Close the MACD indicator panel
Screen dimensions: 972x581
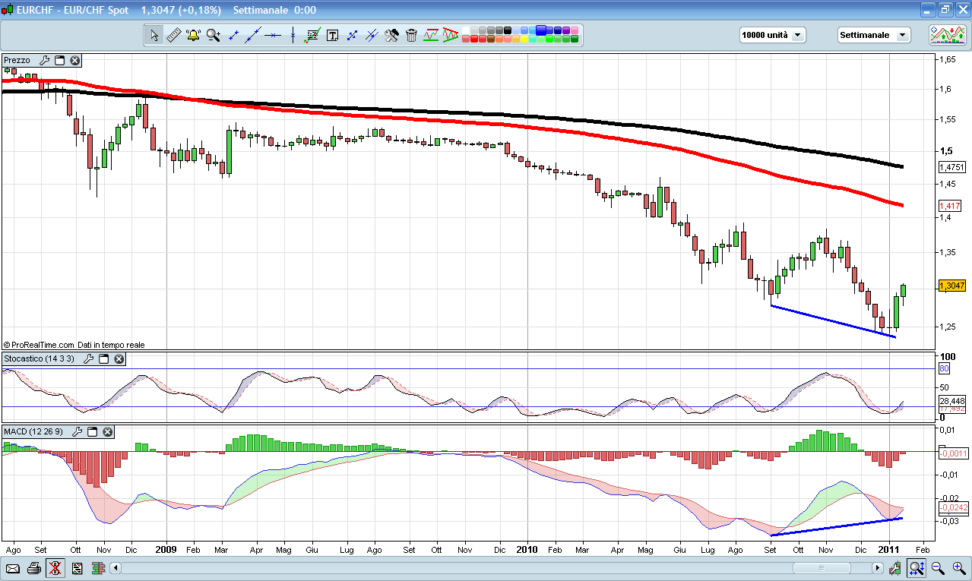coord(108,431)
